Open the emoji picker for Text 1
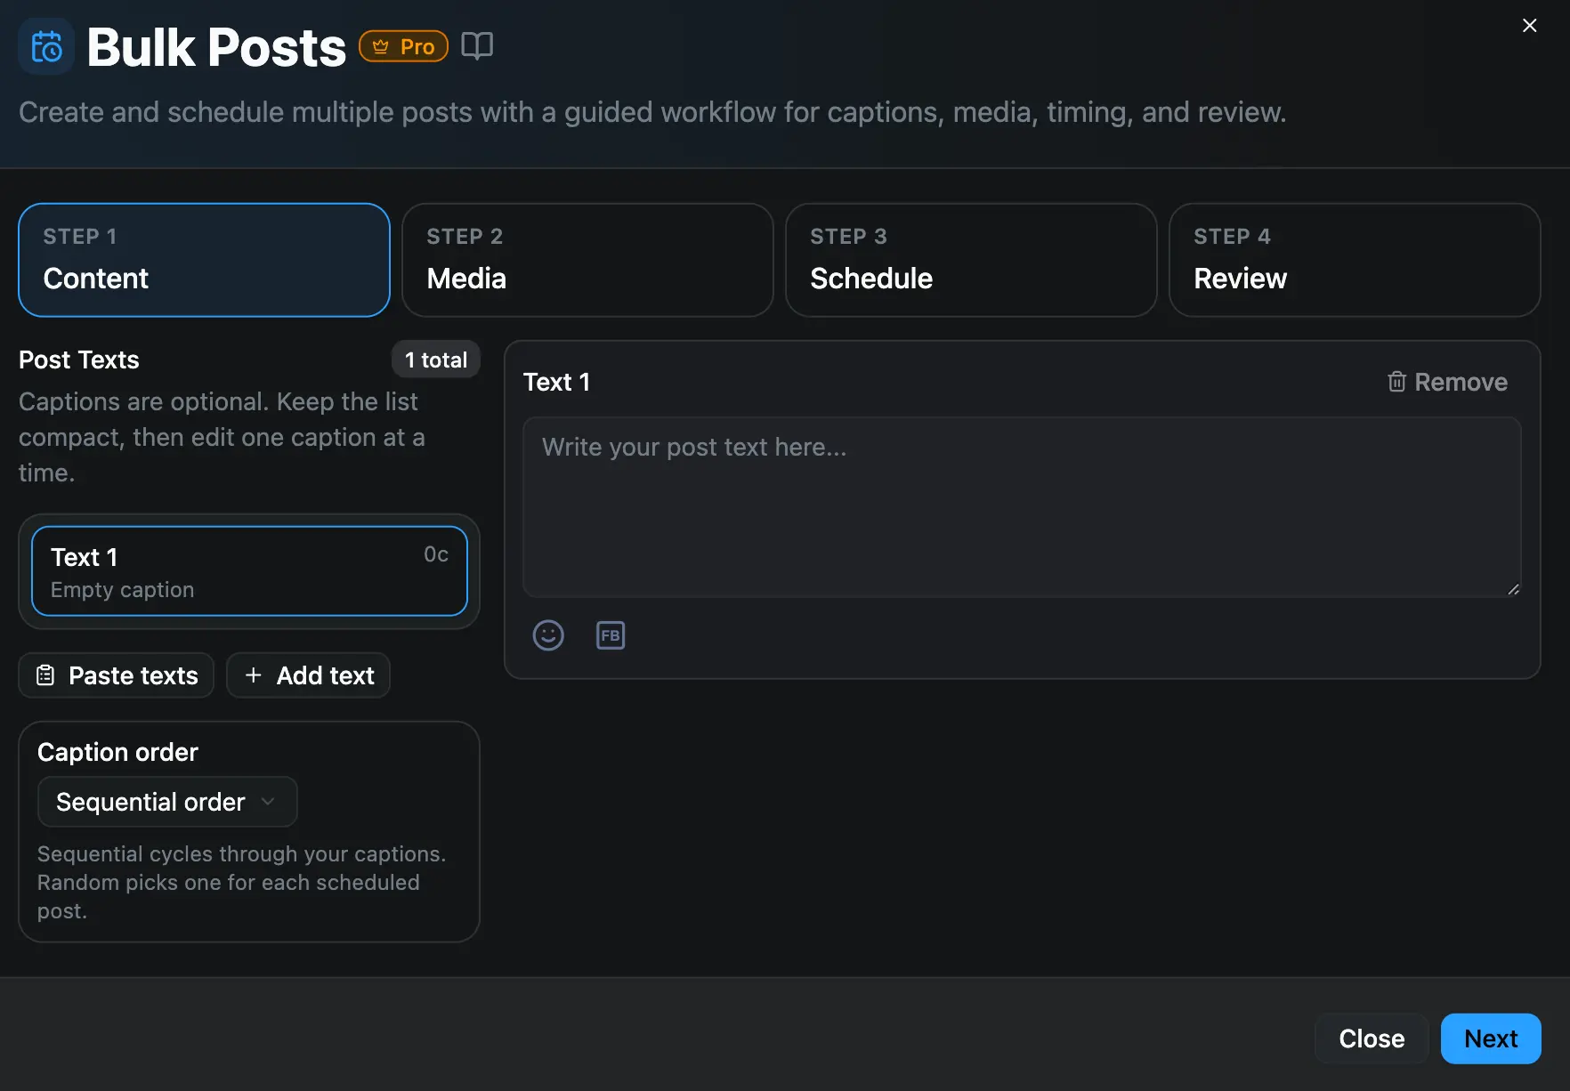 coord(548,634)
